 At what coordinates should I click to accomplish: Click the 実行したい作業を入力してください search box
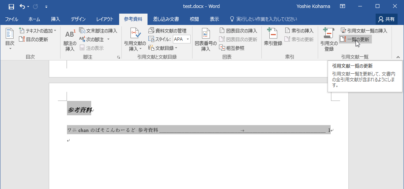(263, 19)
